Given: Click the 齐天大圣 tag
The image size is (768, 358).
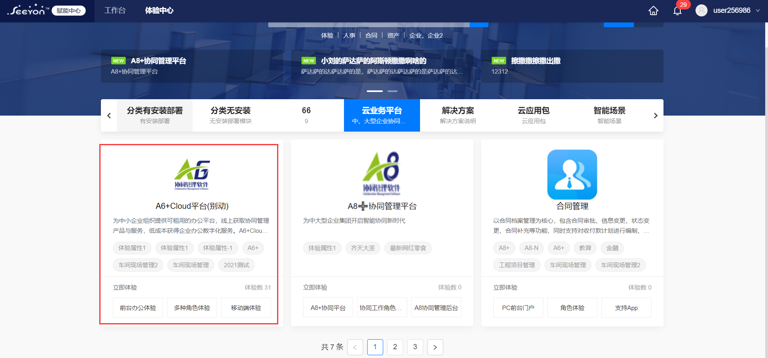Looking at the screenshot, I should click(x=363, y=248).
